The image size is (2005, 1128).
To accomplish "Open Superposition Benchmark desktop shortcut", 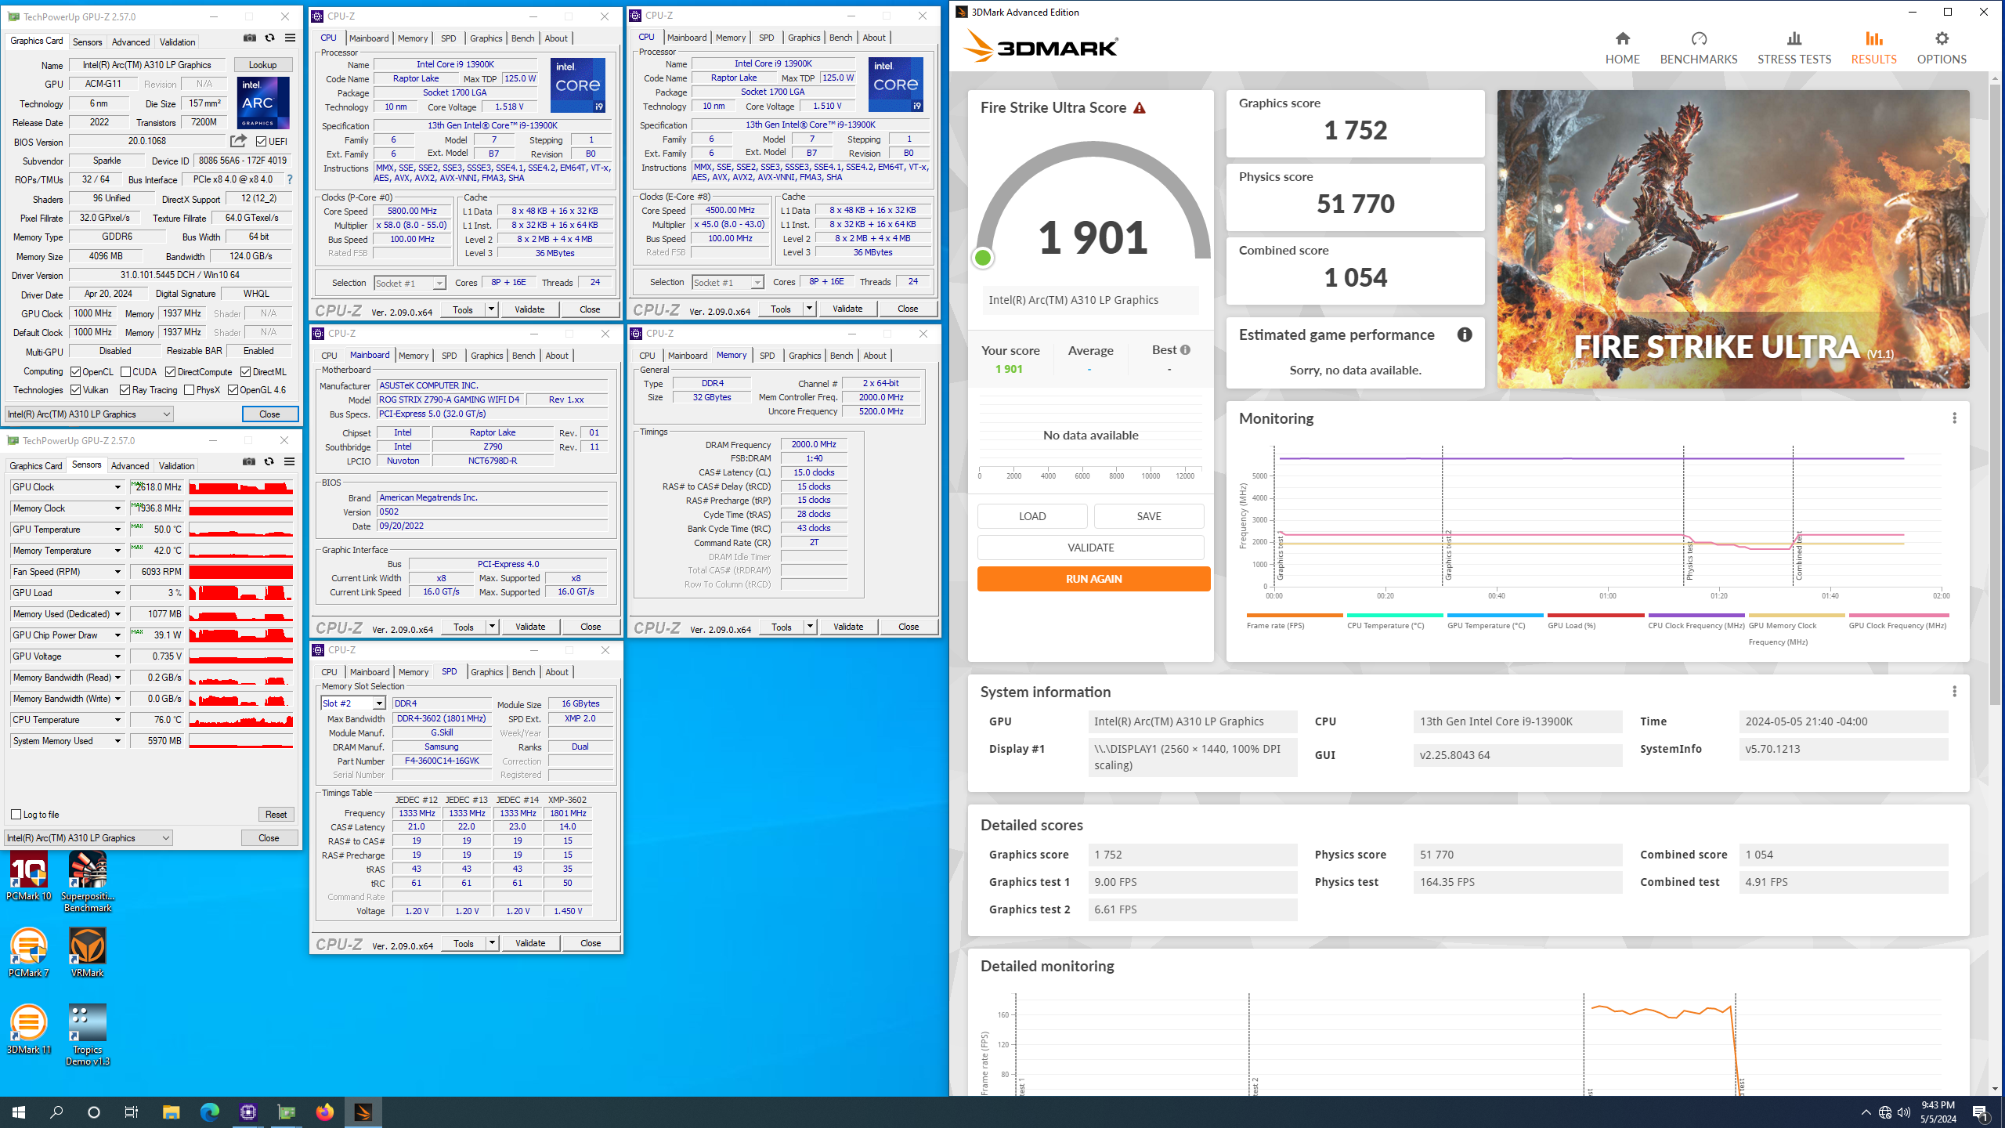I will point(88,883).
